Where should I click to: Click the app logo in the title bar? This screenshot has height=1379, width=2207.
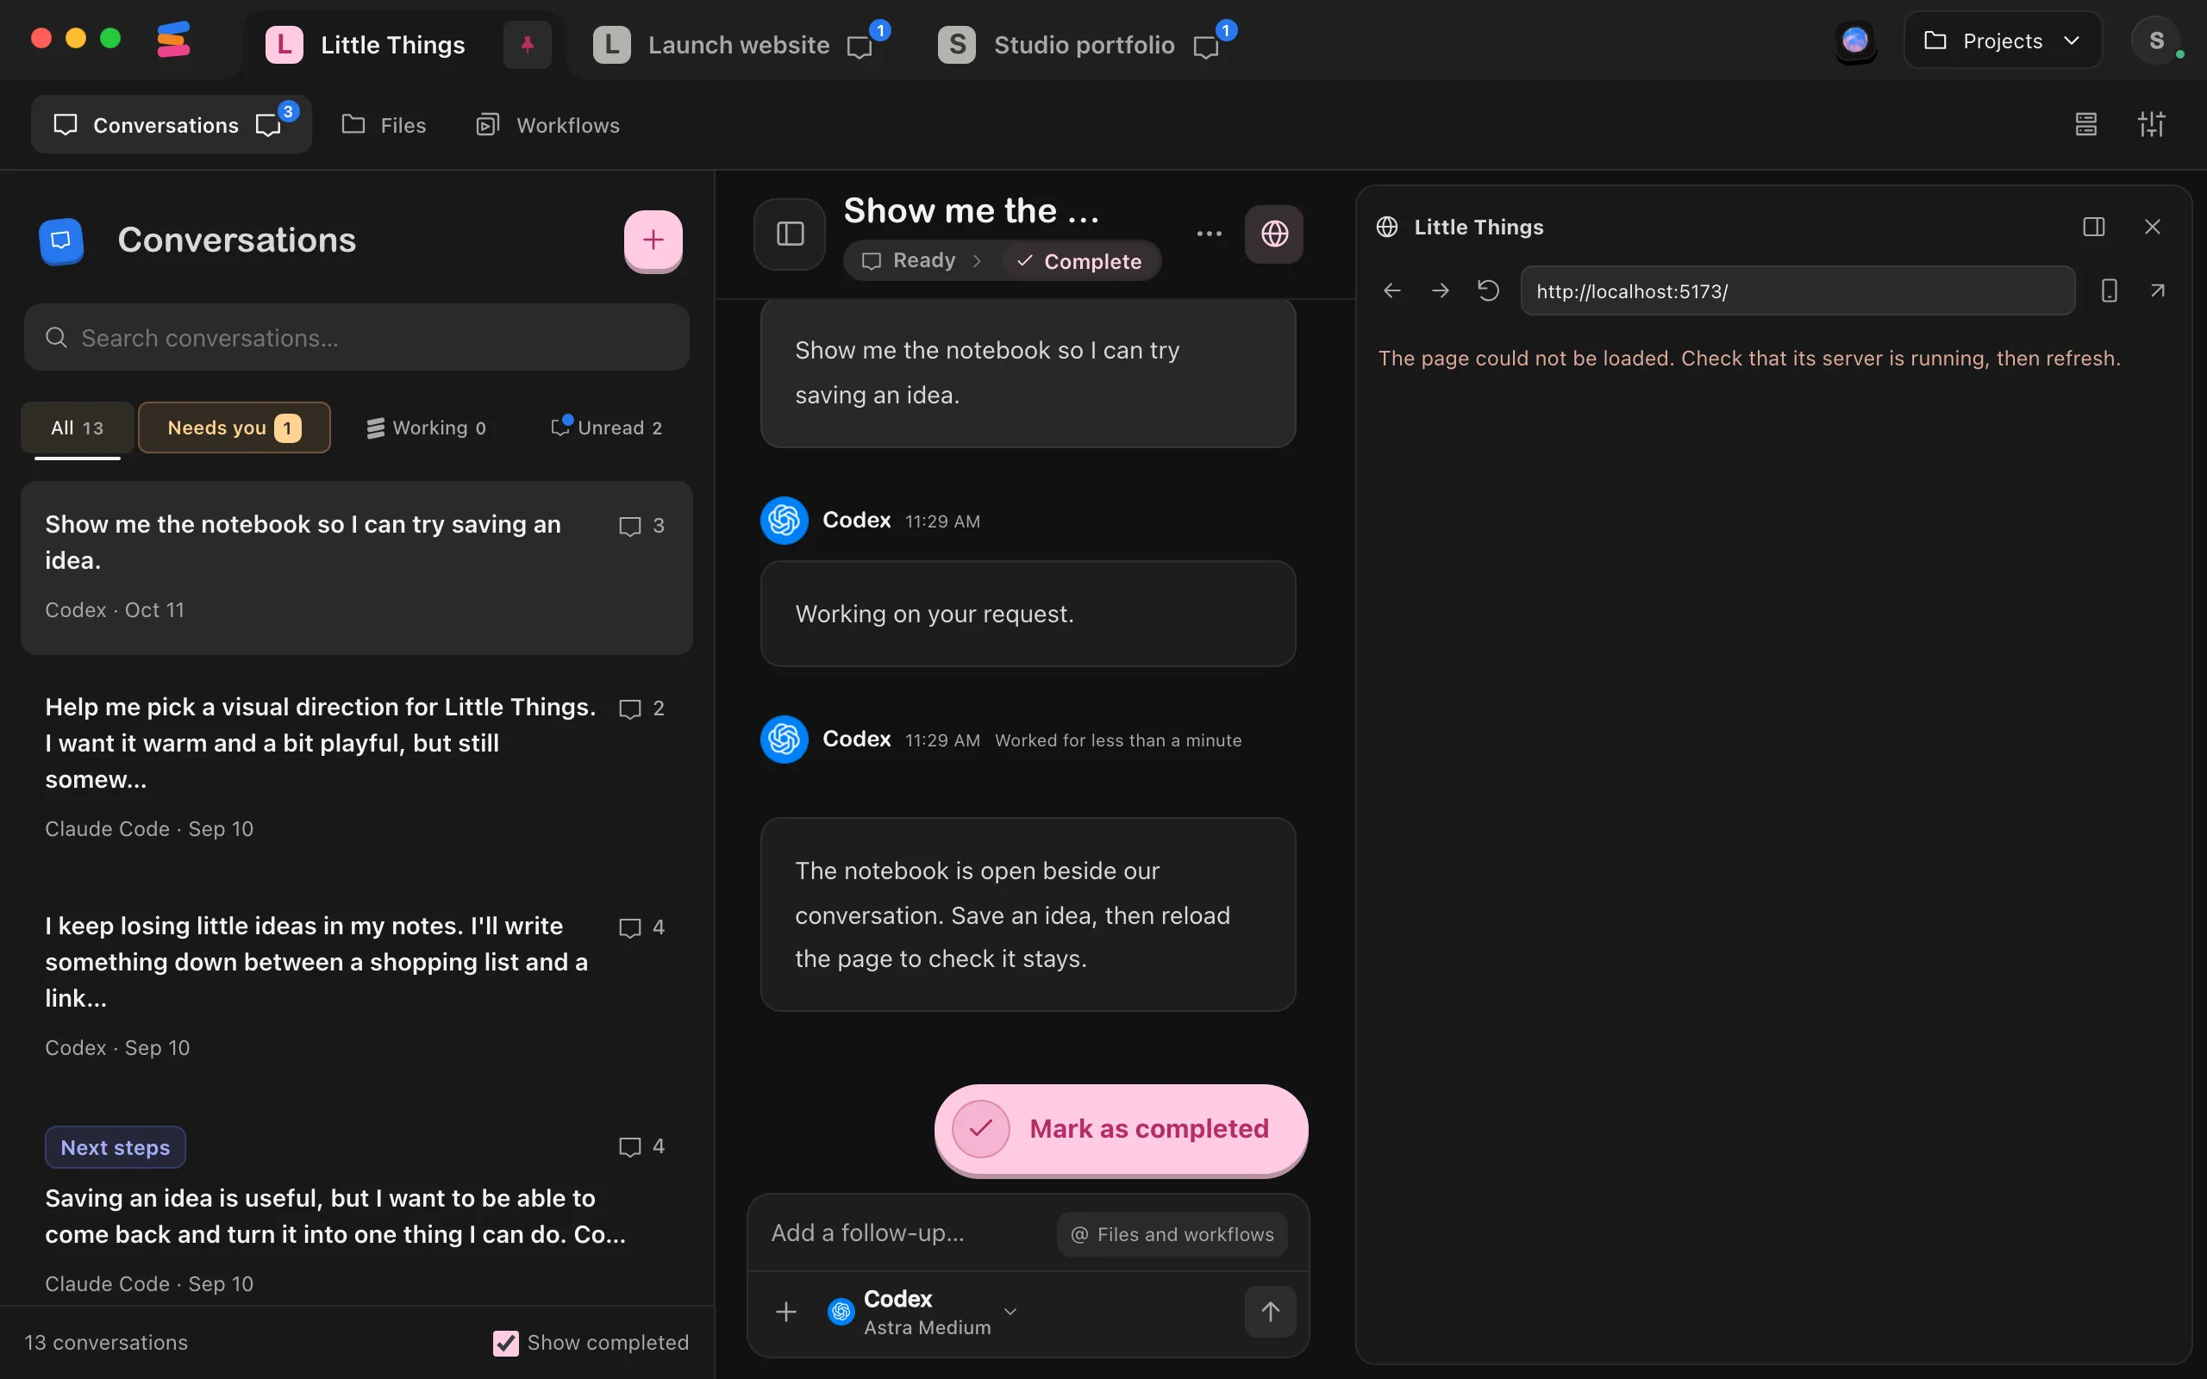tap(173, 41)
